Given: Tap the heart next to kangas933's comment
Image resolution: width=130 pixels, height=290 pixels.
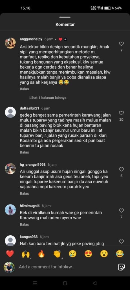Looking at the screenshot, I should [121, 241].
